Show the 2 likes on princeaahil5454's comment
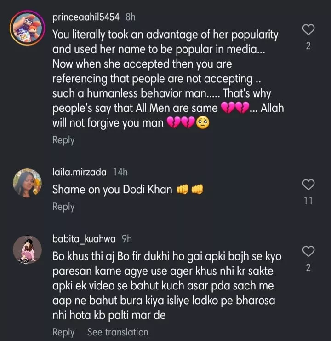331x341 pixels. 308,46
